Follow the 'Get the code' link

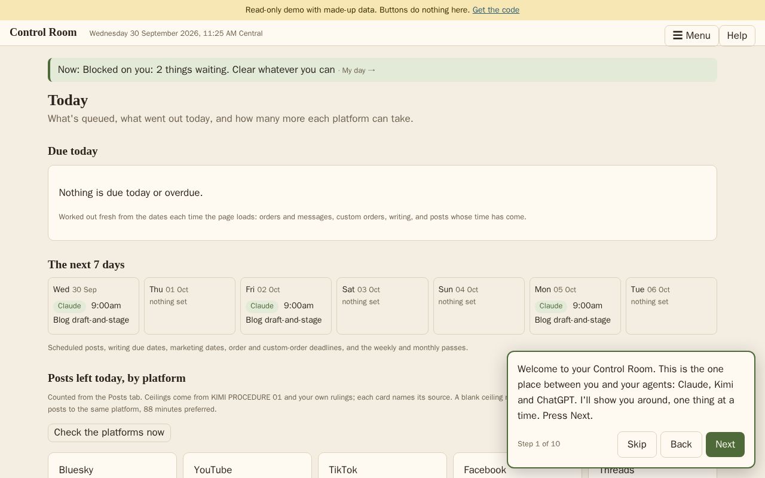[495, 10]
